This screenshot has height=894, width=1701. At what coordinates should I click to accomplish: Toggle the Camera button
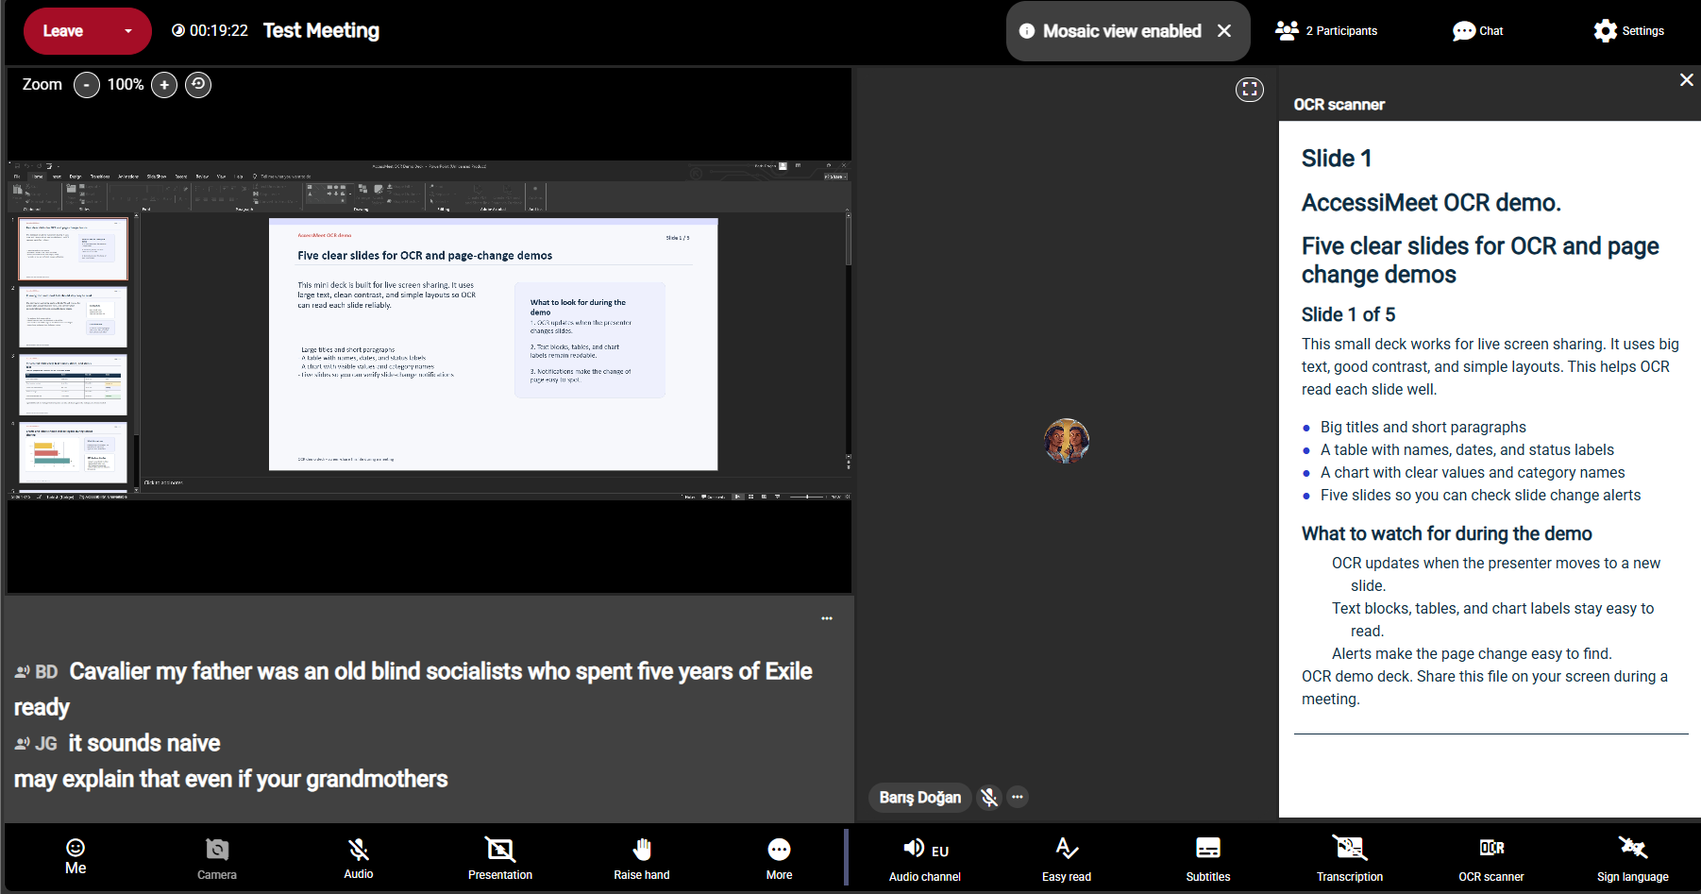pyautogui.click(x=217, y=857)
